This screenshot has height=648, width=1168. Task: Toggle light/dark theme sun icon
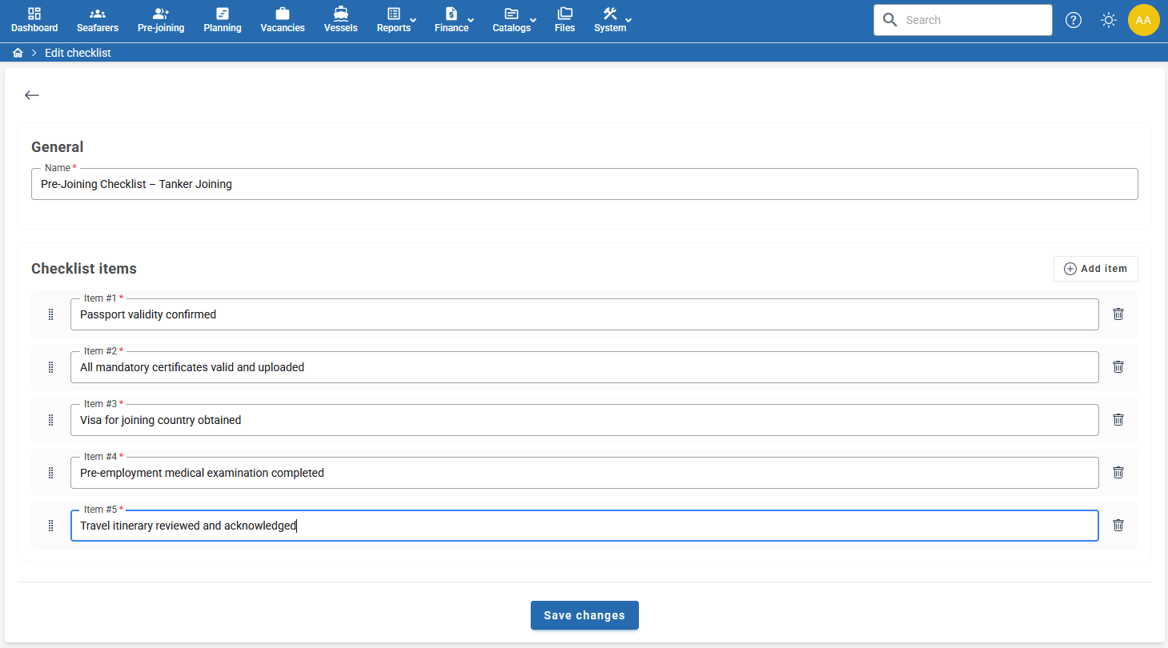[1109, 20]
